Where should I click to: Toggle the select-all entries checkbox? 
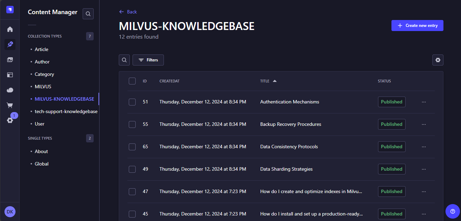(x=132, y=81)
